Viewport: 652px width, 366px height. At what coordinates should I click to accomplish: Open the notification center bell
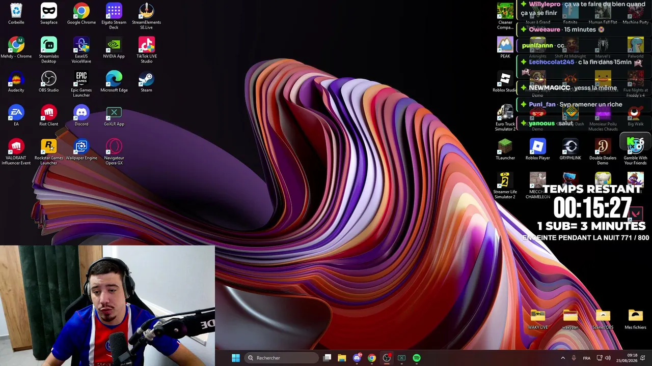(x=643, y=358)
